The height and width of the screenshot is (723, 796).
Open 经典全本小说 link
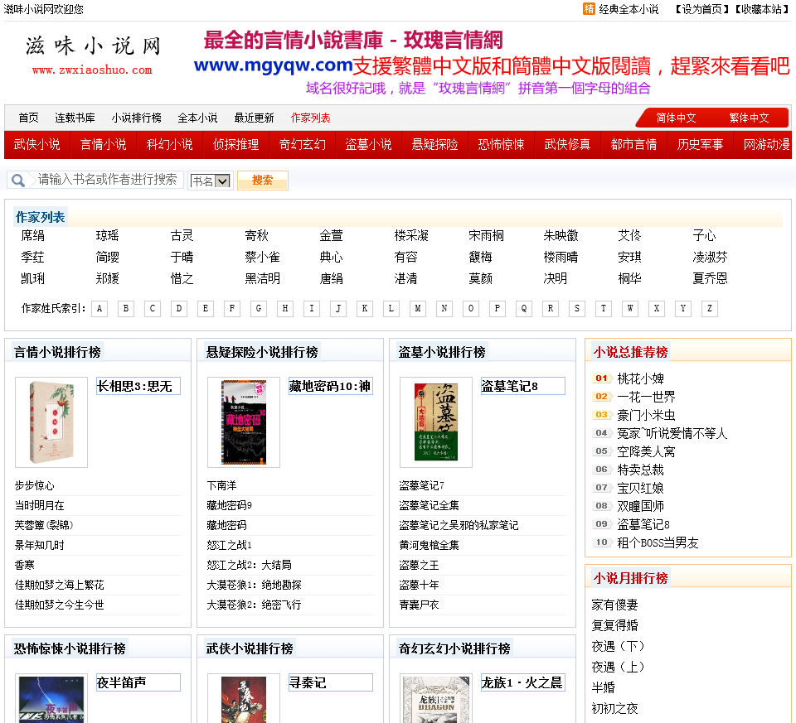[x=629, y=9]
